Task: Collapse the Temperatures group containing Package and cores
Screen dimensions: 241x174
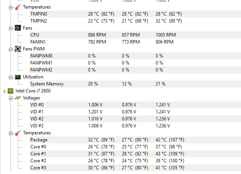Action: [x=10, y=133]
